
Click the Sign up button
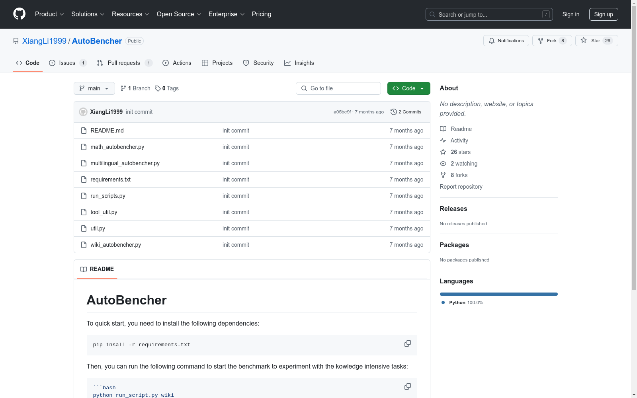604,14
